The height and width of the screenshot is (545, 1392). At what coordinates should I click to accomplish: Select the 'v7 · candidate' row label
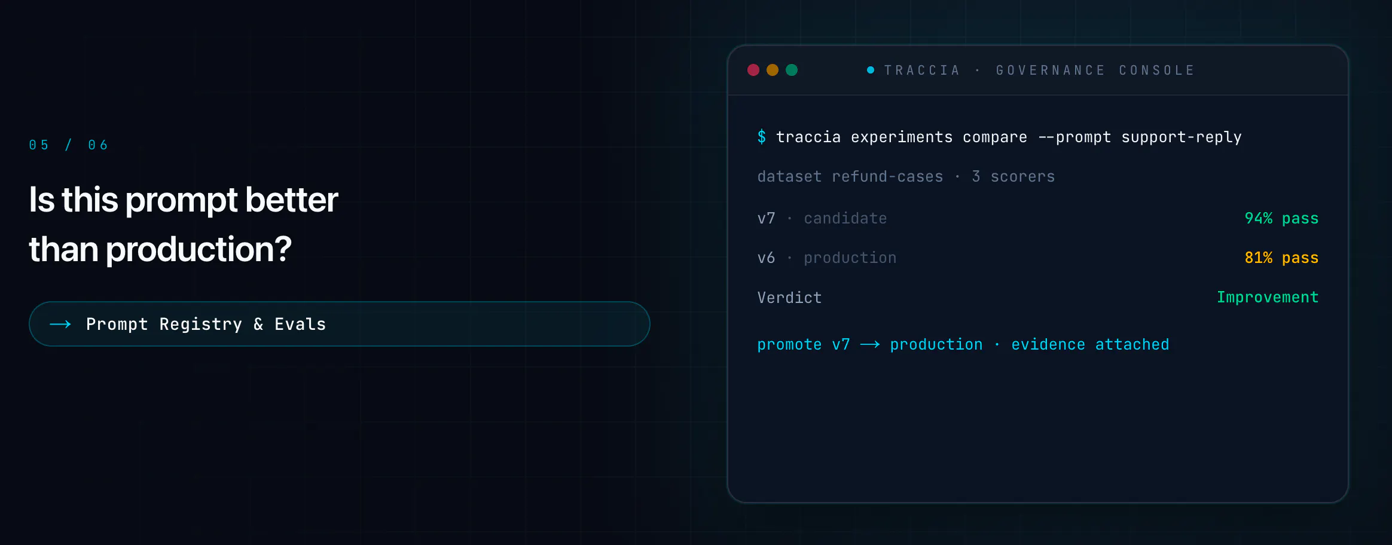822,218
